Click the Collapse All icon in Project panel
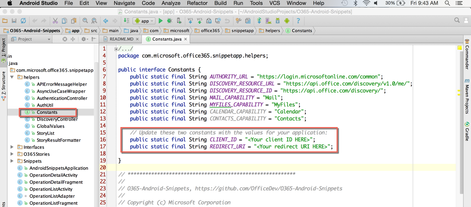Image resolution: width=471 pixels, height=207 pixels. (73, 39)
